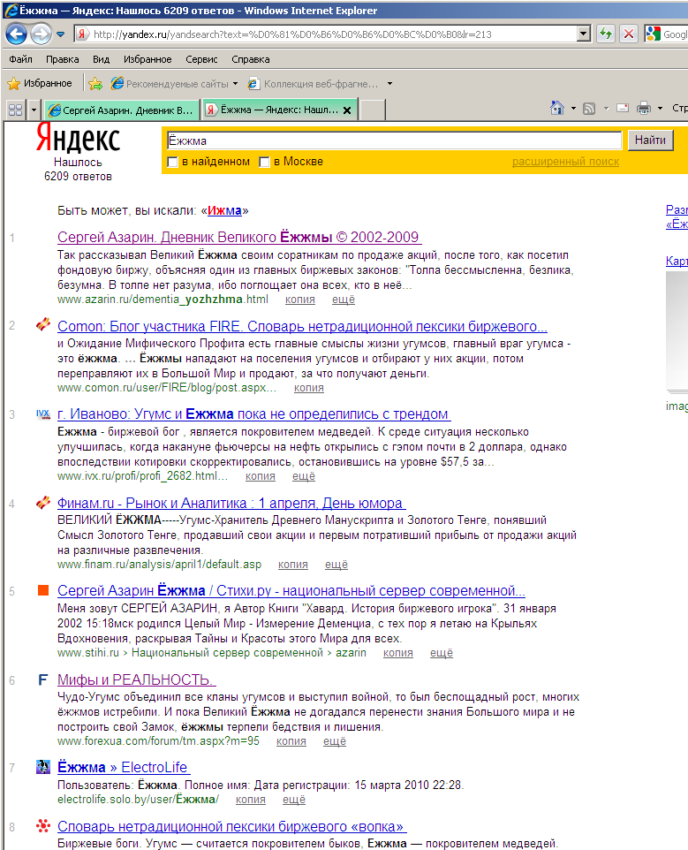688x850 pixels.
Task: Expand the Рекомендуемые сайты dropdown arrow
Action: [235, 83]
